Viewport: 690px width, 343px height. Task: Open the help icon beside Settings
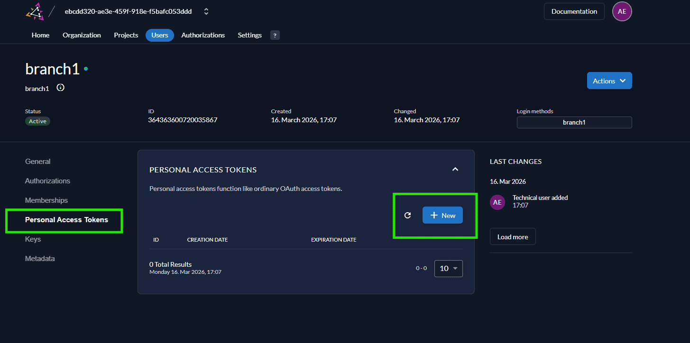pyautogui.click(x=275, y=35)
